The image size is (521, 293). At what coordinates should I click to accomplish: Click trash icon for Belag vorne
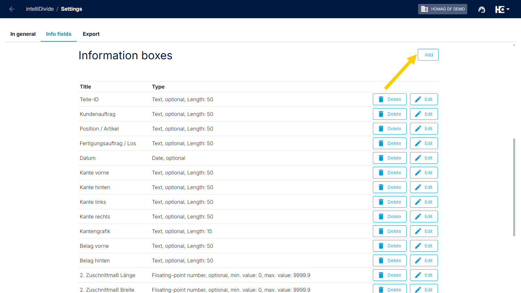click(381, 246)
